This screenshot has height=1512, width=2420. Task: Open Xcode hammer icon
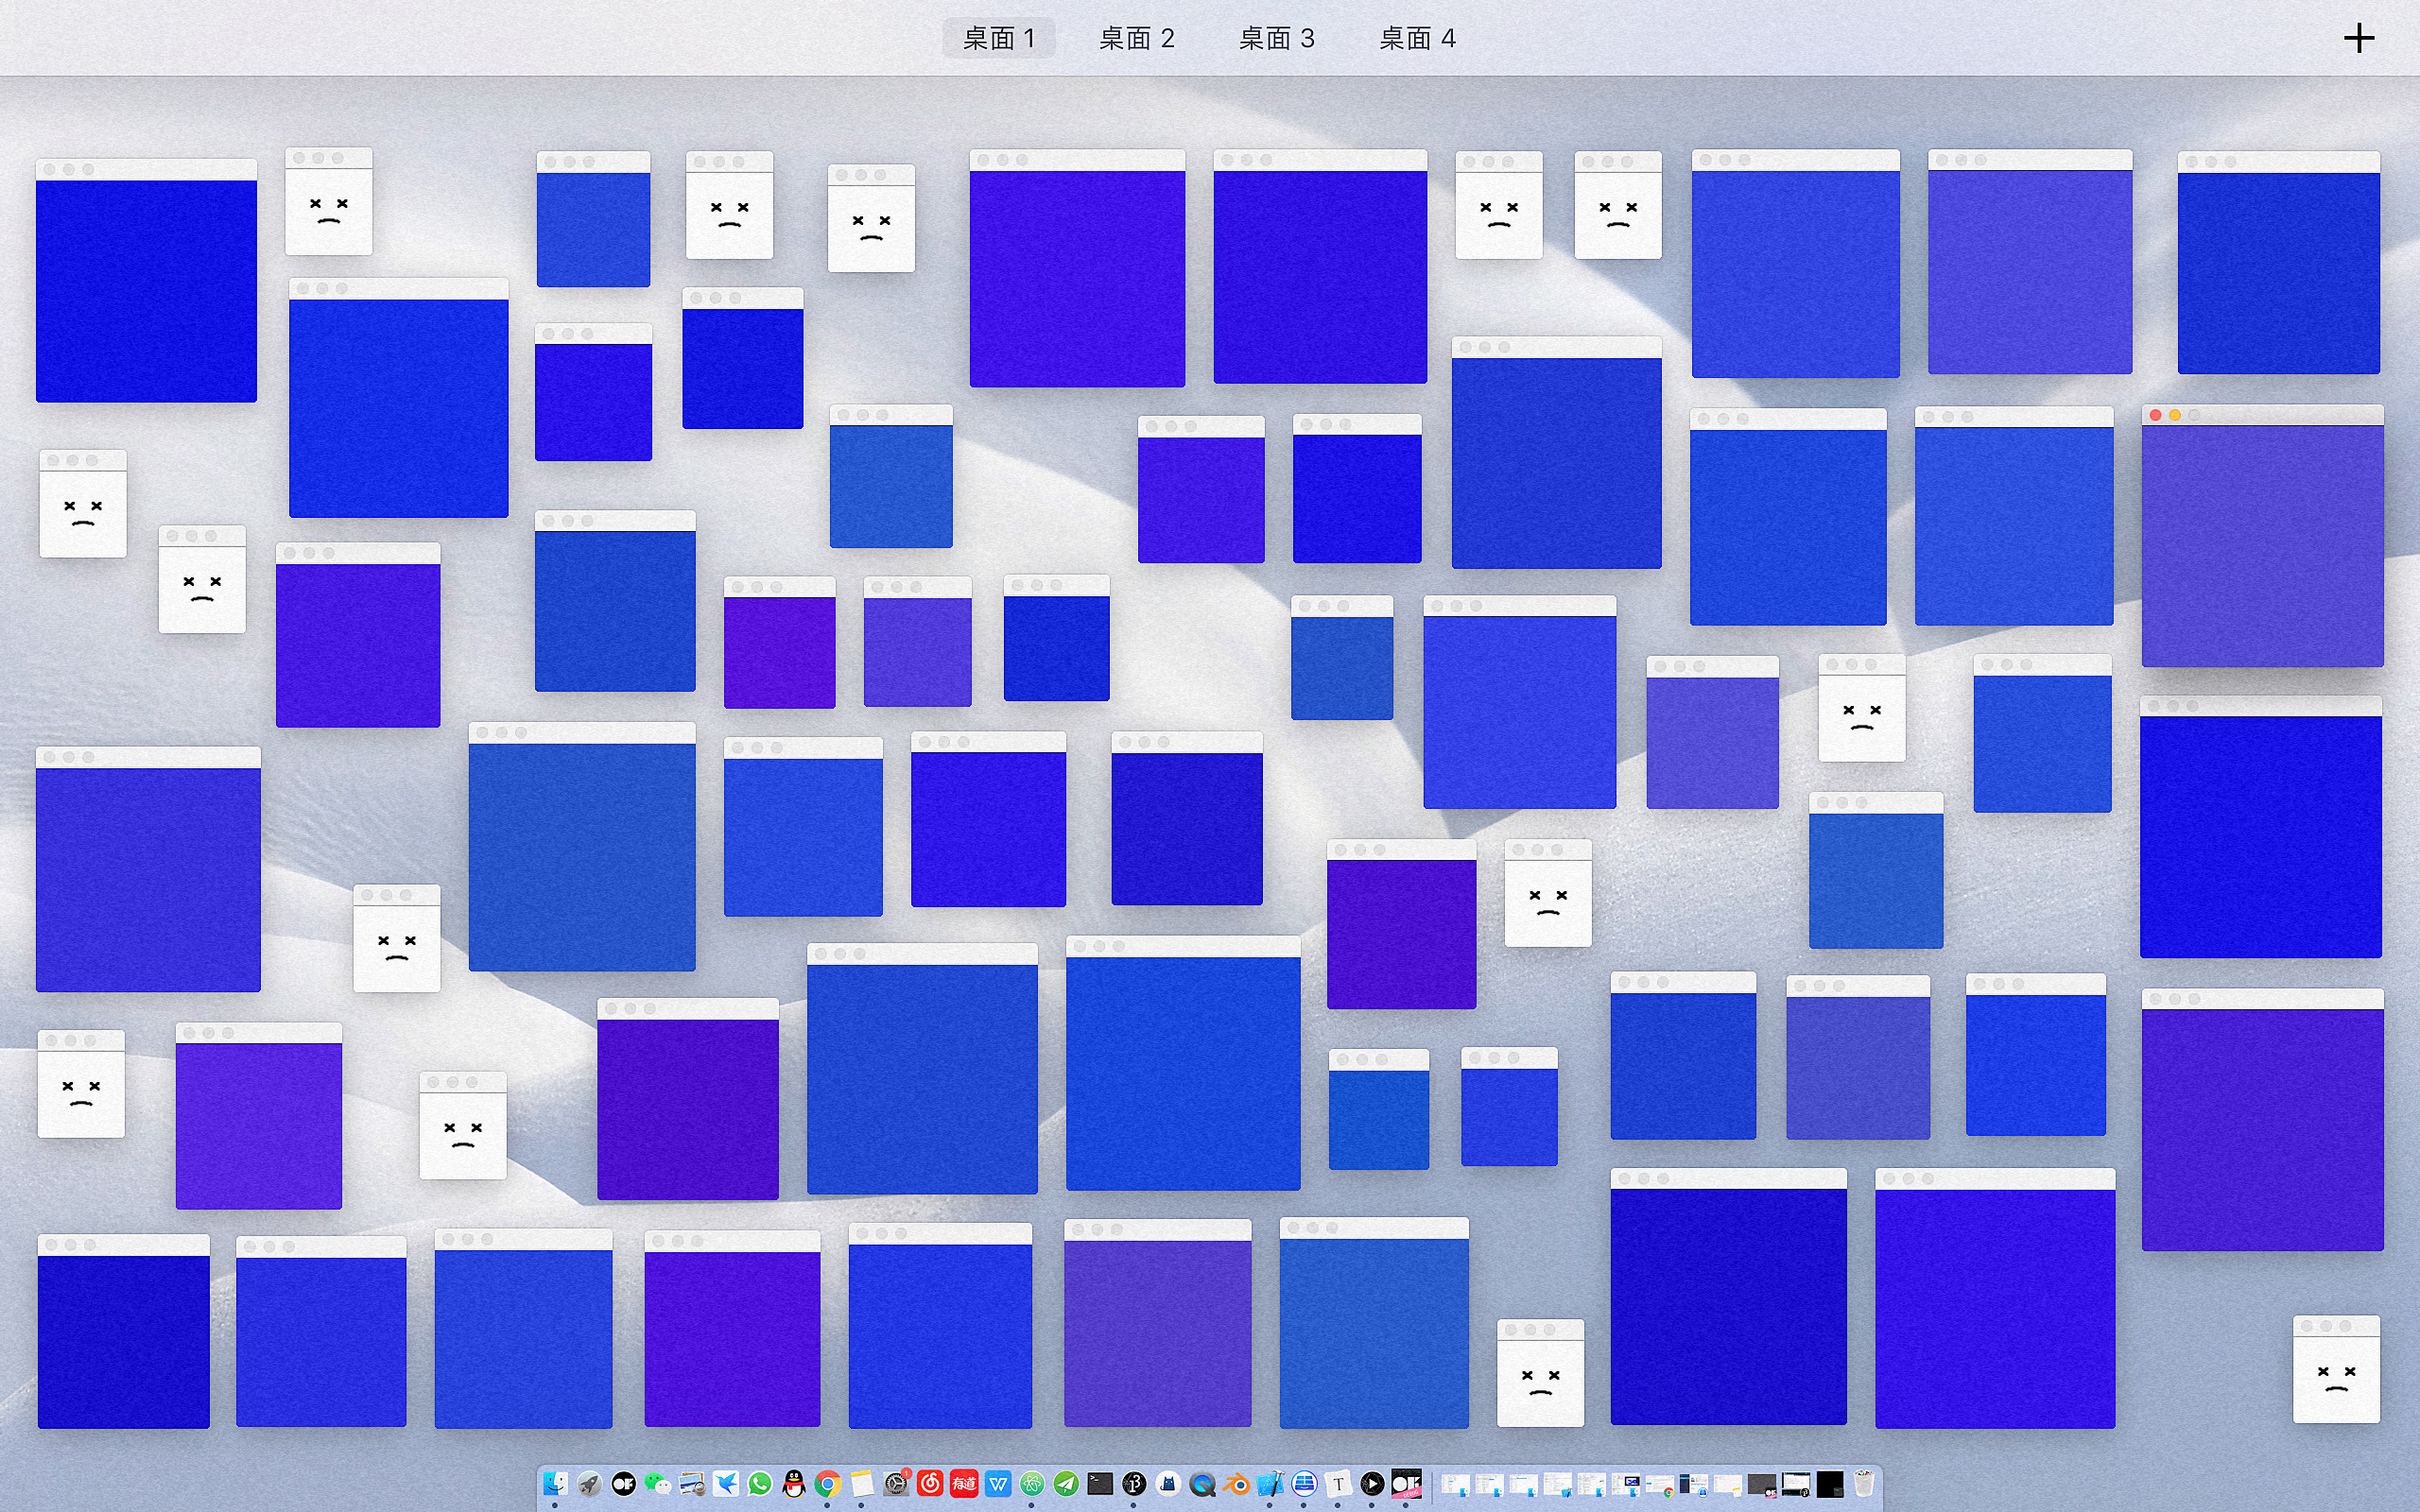click(x=1270, y=1484)
